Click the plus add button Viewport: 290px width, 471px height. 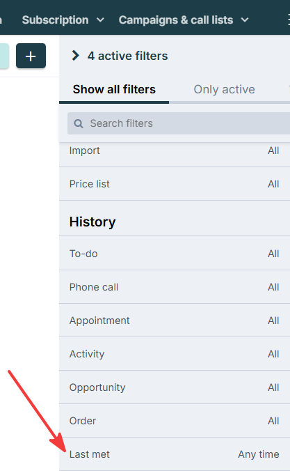(x=31, y=56)
